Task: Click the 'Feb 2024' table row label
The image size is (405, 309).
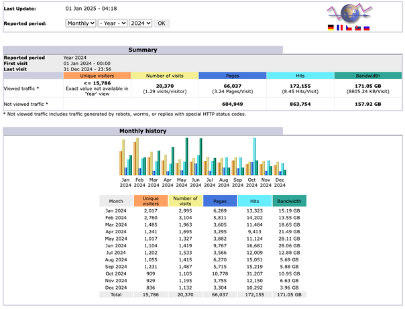Action: click(x=116, y=218)
